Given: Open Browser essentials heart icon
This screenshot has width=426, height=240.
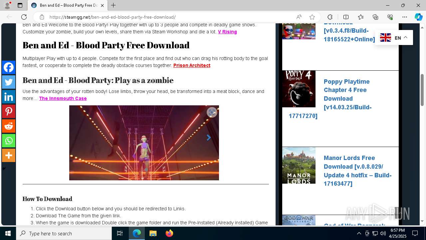Looking at the screenshot, I should pyautogui.click(x=390, y=17).
